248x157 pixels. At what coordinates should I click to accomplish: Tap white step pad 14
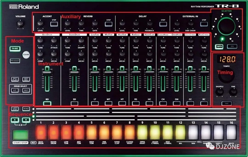point(206,132)
